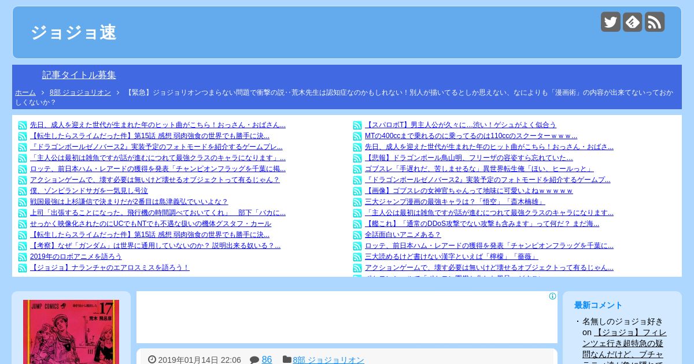Screen dimensions: 694x364
Task: Click the JUMP COMICS volume 17 cover thumbnail
Action: coord(71,332)
